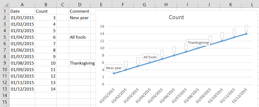This screenshot has height=107, width=259.
Task: Click the Comment header cell
Action: 80,11
